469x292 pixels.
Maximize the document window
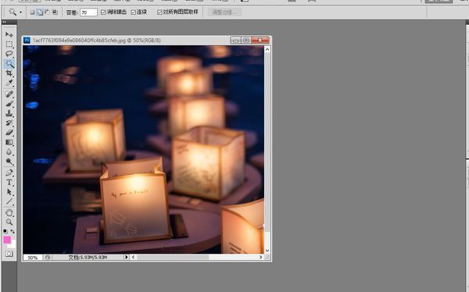pyautogui.click(x=246, y=40)
